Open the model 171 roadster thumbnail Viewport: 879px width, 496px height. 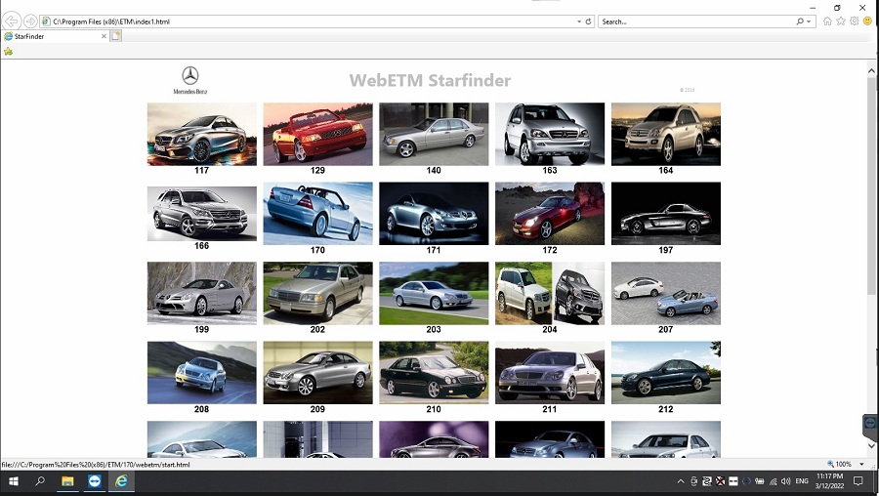(434, 214)
